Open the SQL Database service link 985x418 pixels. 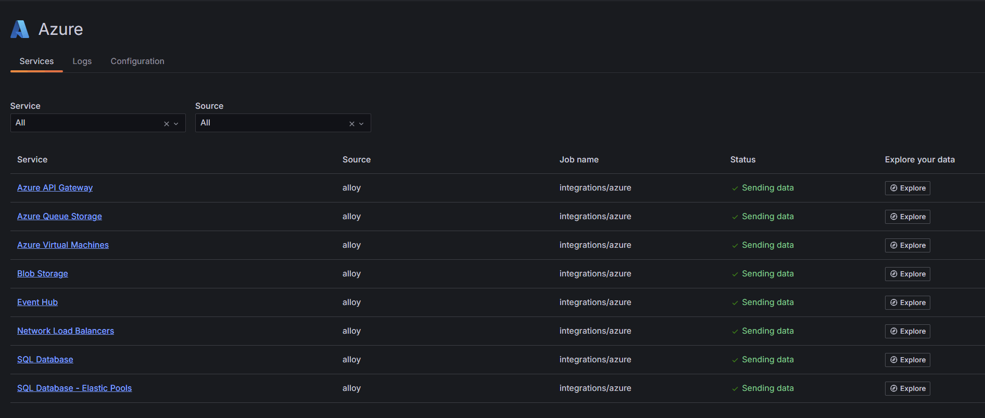[45, 360]
